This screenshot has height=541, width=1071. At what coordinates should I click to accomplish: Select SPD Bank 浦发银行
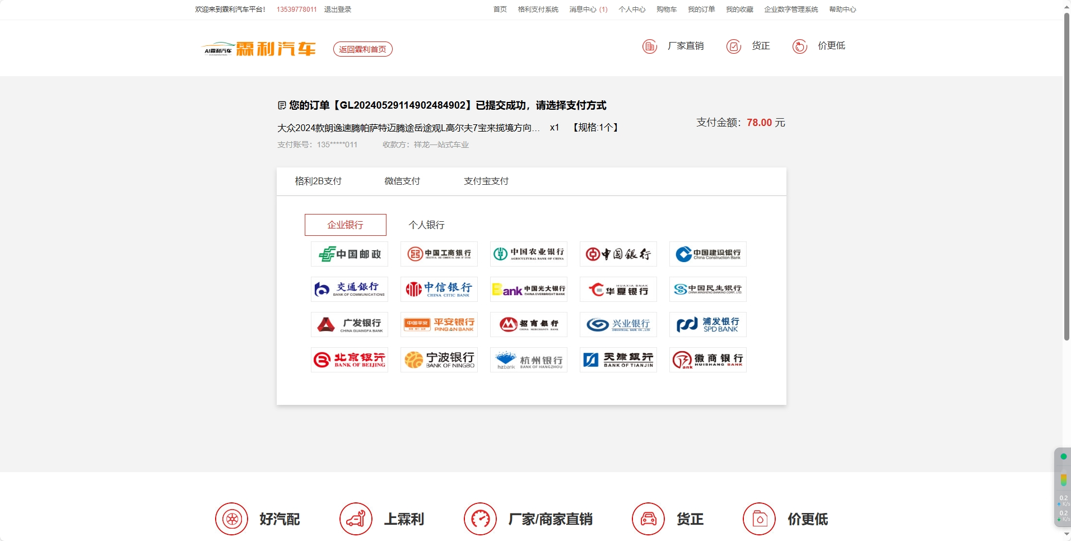tap(708, 324)
